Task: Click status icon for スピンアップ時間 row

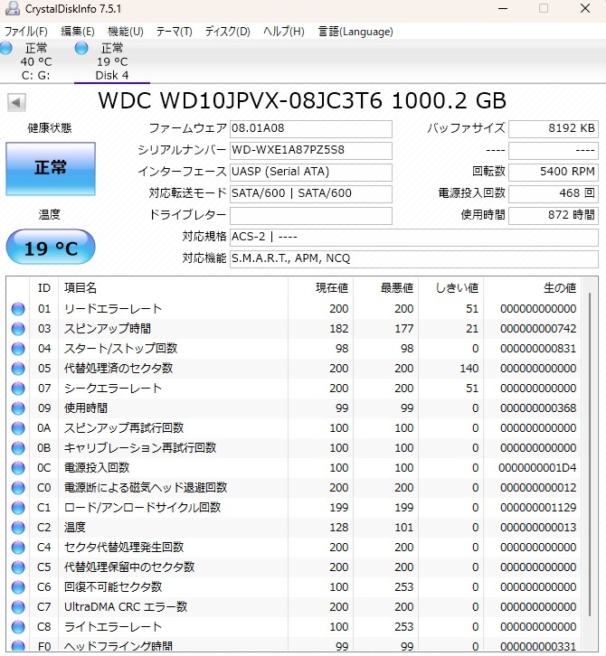Action: (x=18, y=329)
